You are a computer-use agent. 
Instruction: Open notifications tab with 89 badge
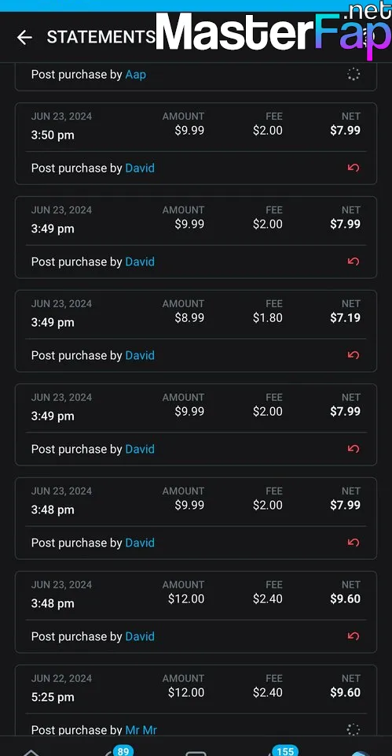click(x=115, y=751)
